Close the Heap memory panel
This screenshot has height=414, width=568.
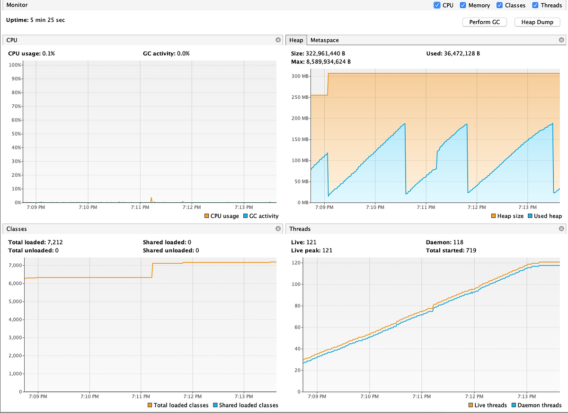(x=561, y=40)
